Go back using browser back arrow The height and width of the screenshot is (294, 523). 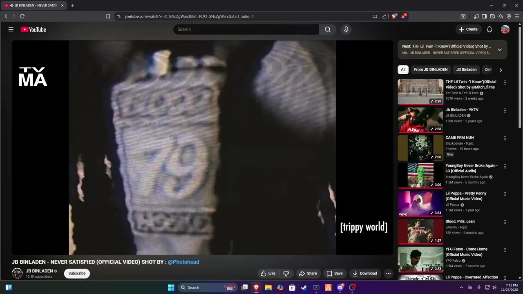6,16
